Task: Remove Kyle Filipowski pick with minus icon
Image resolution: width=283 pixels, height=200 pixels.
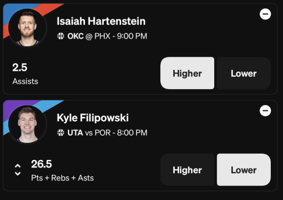Action: 265,110
